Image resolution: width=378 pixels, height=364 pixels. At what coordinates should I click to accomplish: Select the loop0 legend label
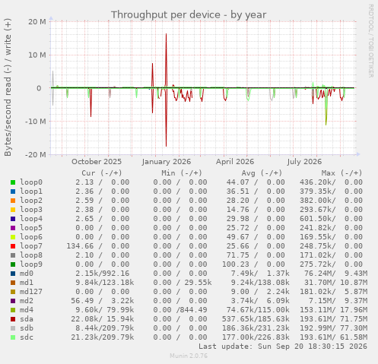[31, 182]
